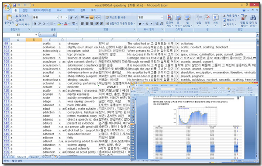262x166 pixels.
Task: Expand the number format dropdown
Action: [x=162, y=17]
